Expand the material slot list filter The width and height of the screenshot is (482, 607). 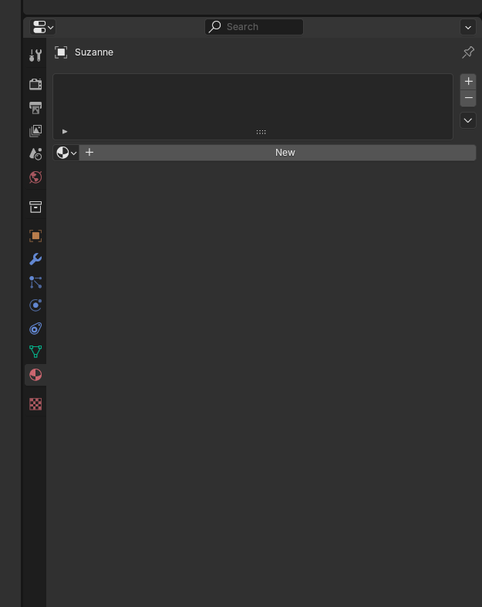[x=65, y=132]
